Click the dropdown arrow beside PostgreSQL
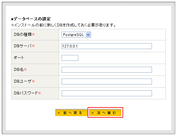This screenshot has width=177, height=136. [88, 35]
